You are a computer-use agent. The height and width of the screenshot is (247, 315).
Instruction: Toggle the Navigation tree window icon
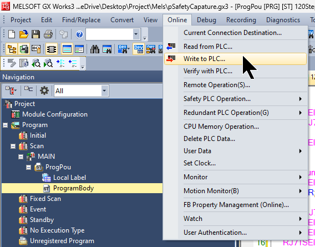(12, 49)
